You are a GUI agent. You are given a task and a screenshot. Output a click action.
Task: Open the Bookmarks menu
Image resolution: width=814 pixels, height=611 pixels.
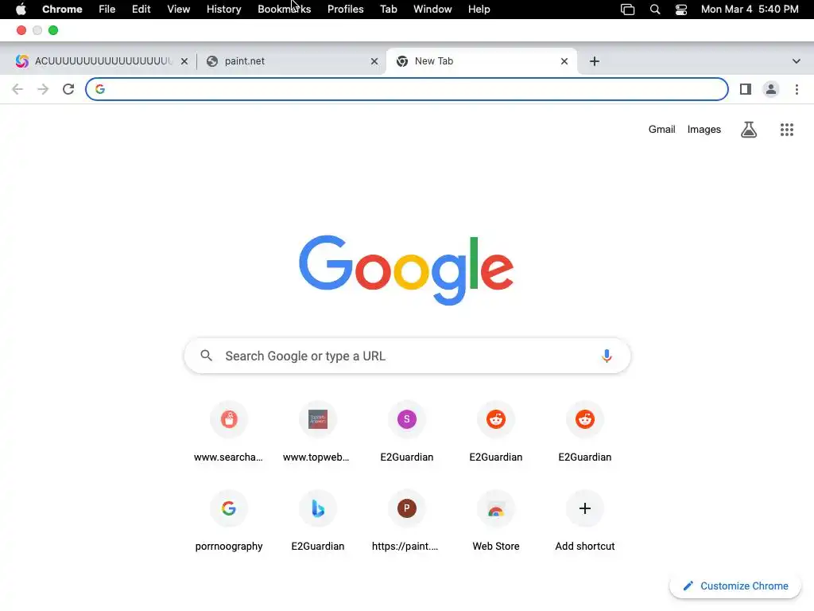pos(285,10)
